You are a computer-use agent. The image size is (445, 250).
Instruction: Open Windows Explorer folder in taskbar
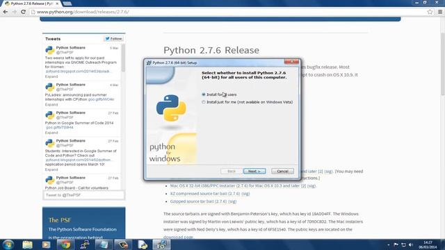(x=28, y=244)
